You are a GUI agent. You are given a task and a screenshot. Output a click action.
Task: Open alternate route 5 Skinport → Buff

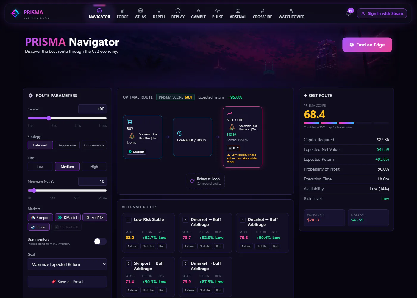pos(148,277)
